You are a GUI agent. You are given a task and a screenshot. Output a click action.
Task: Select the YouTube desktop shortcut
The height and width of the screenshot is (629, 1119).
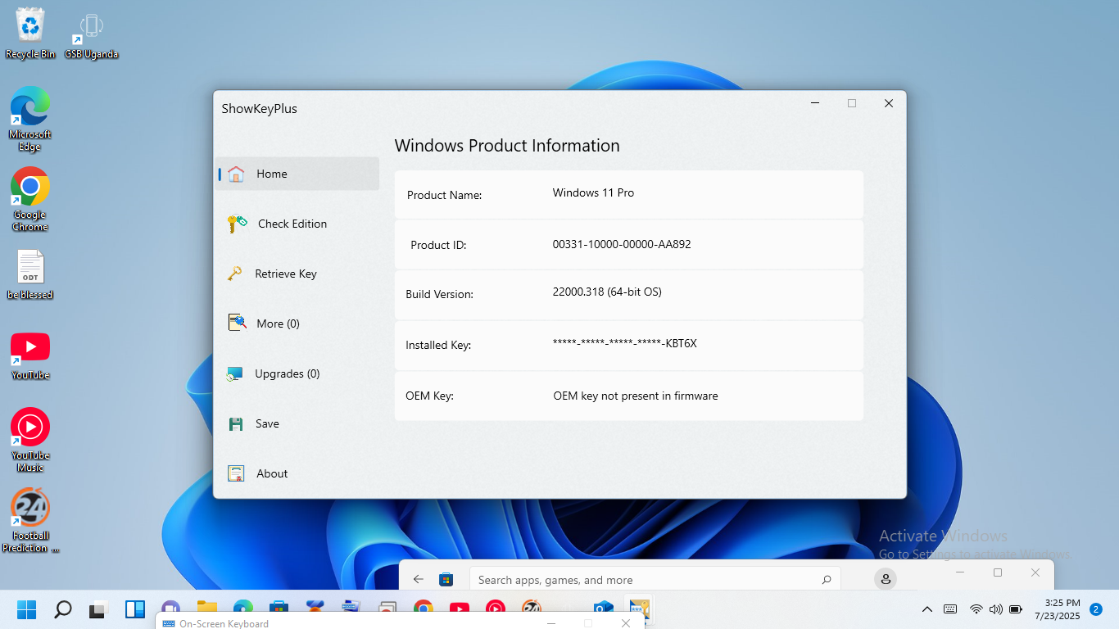point(30,355)
